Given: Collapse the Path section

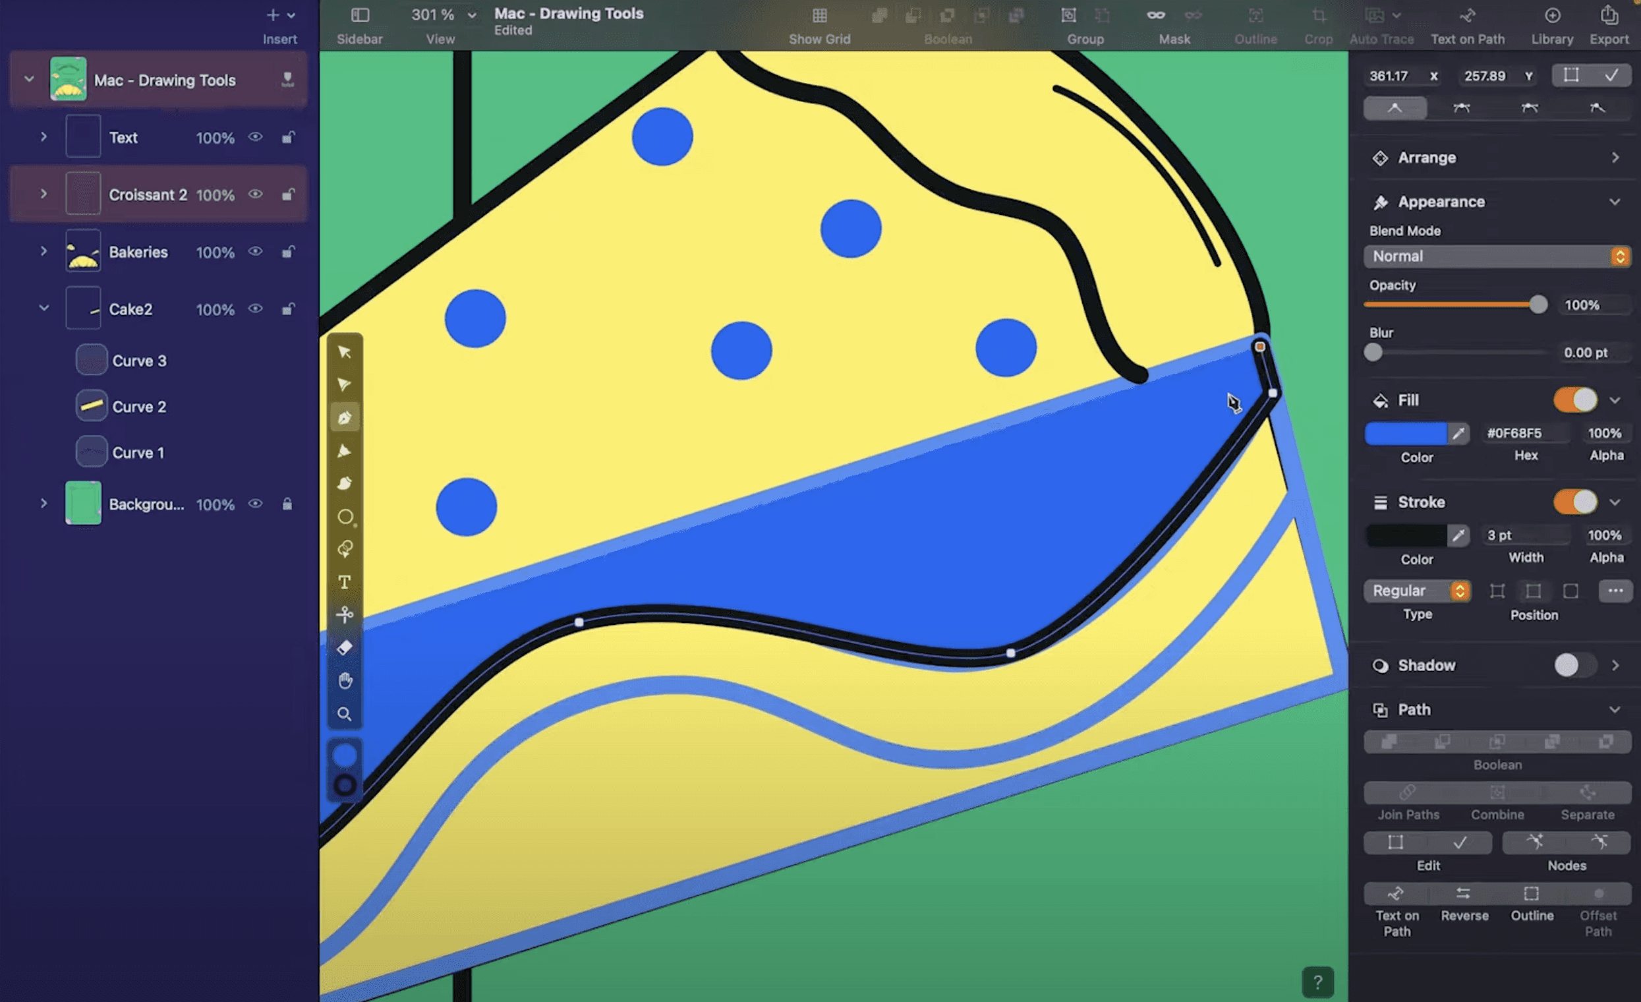Looking at the screenshot, I should point(1615,710).
